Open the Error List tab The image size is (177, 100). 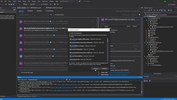click(x=34, y=96)
